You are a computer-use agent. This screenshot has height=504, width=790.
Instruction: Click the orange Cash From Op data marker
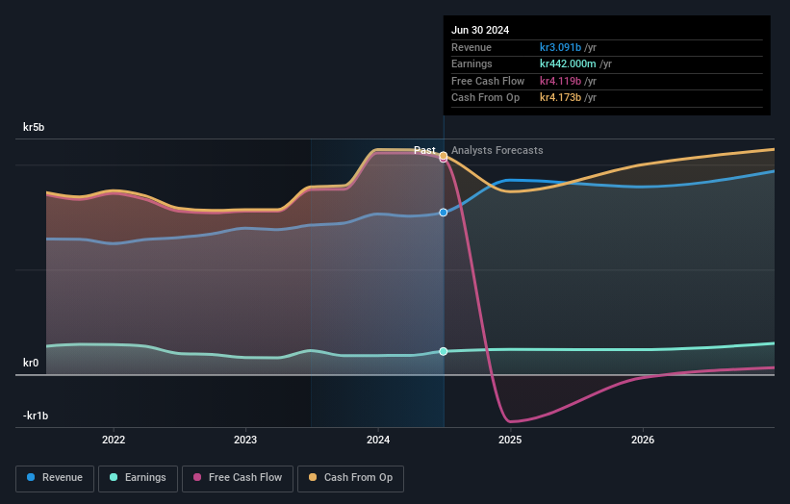[444, 156]
